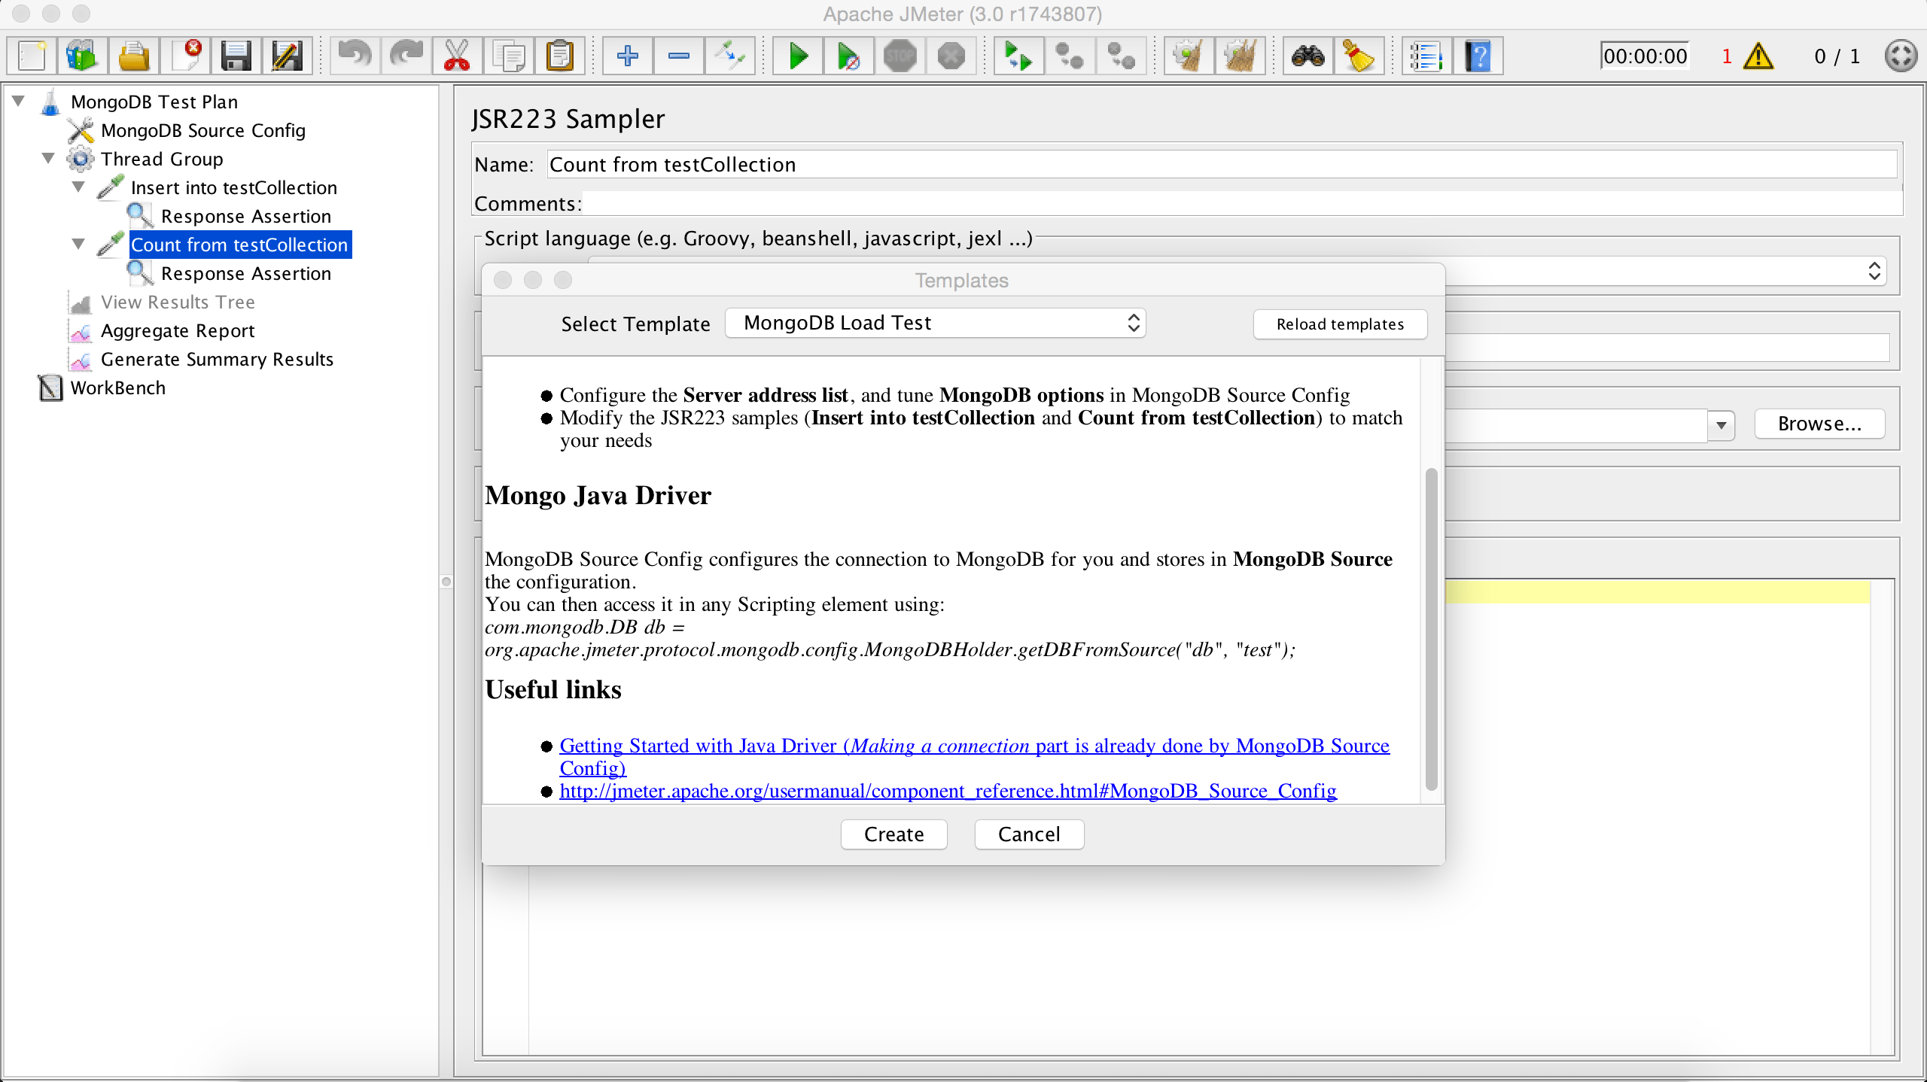Screen dimensions: 1927x1082
Task: Click the Reload templates button
Action: click(x=1340, y=324)
